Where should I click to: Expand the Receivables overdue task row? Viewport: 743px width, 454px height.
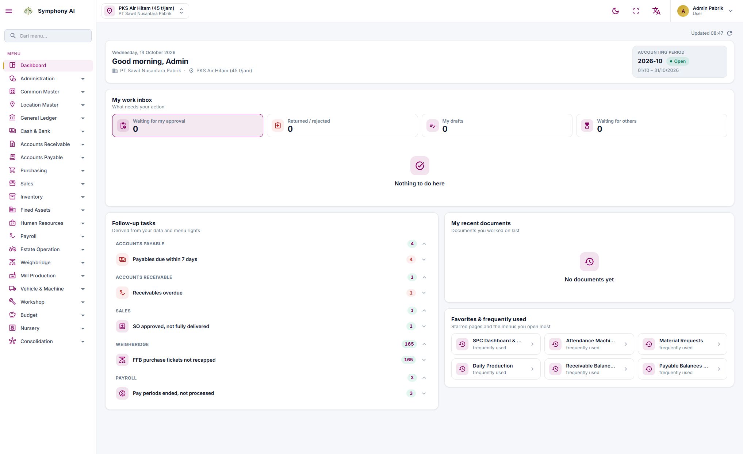pyautogui.click(x=424, y=293)
